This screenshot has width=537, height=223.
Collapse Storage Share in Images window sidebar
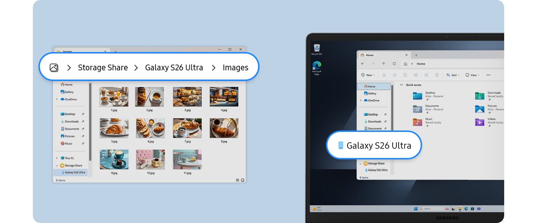pos(57,166)
